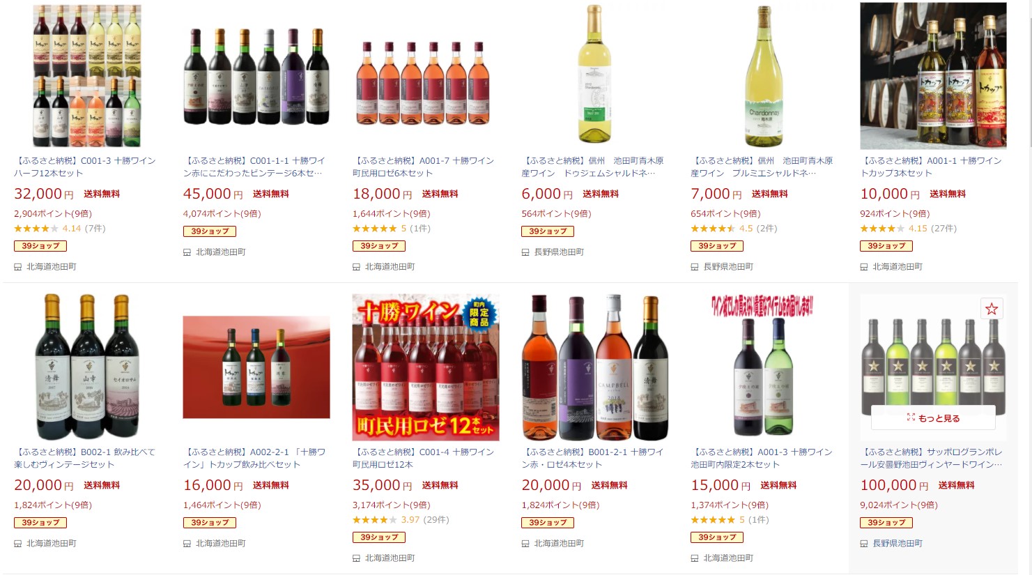The height and width of the screenshot is (575, 1032).
Task: Click 39ショップ badge under 15,000円 item
Action: coord(717,537)
